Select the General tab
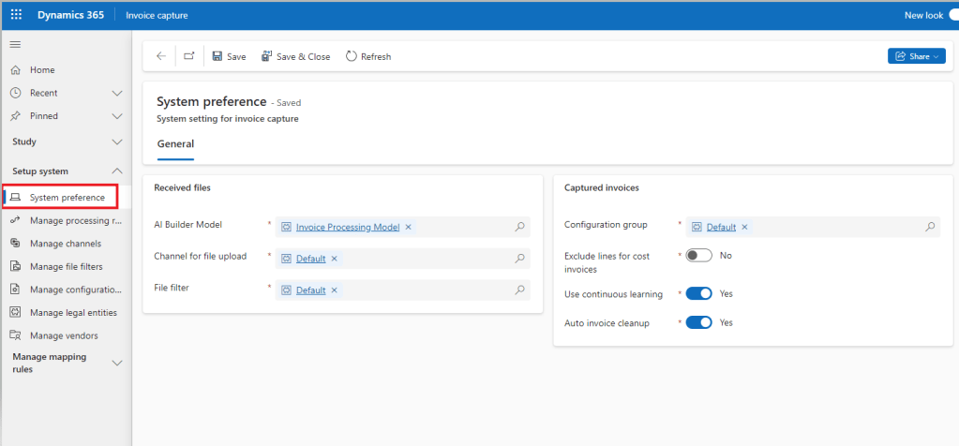 175,144
